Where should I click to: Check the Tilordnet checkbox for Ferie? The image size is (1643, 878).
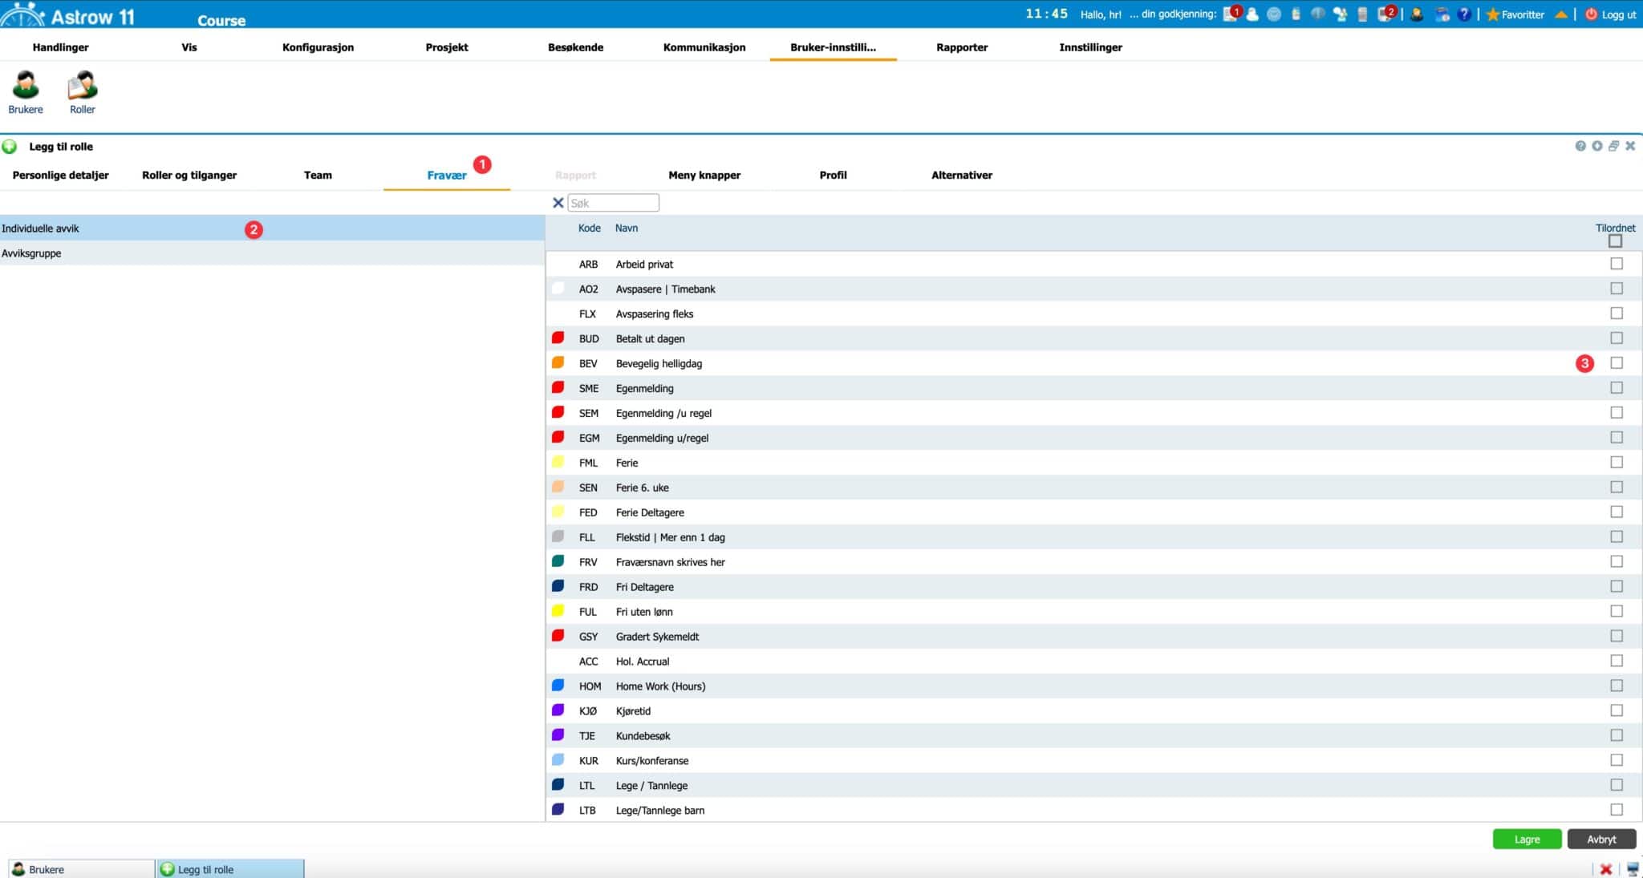(1615, 461)
